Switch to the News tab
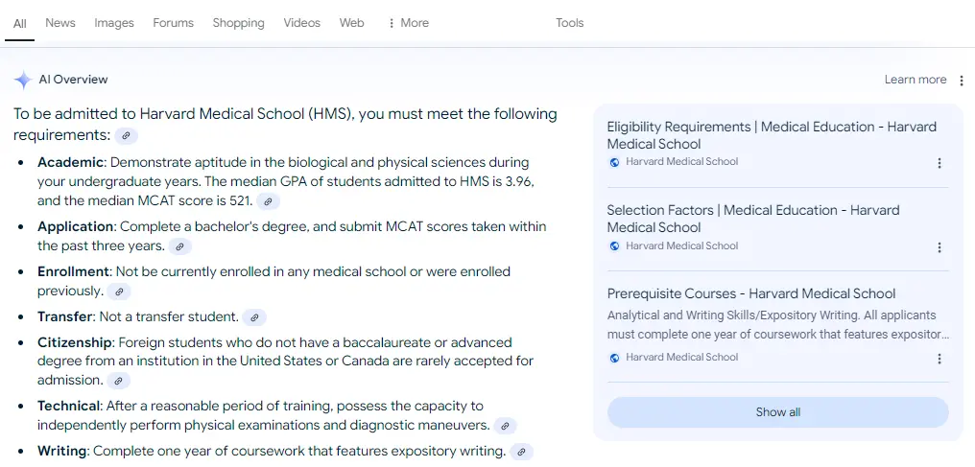 pyautogui.click(x=60, y=23)
